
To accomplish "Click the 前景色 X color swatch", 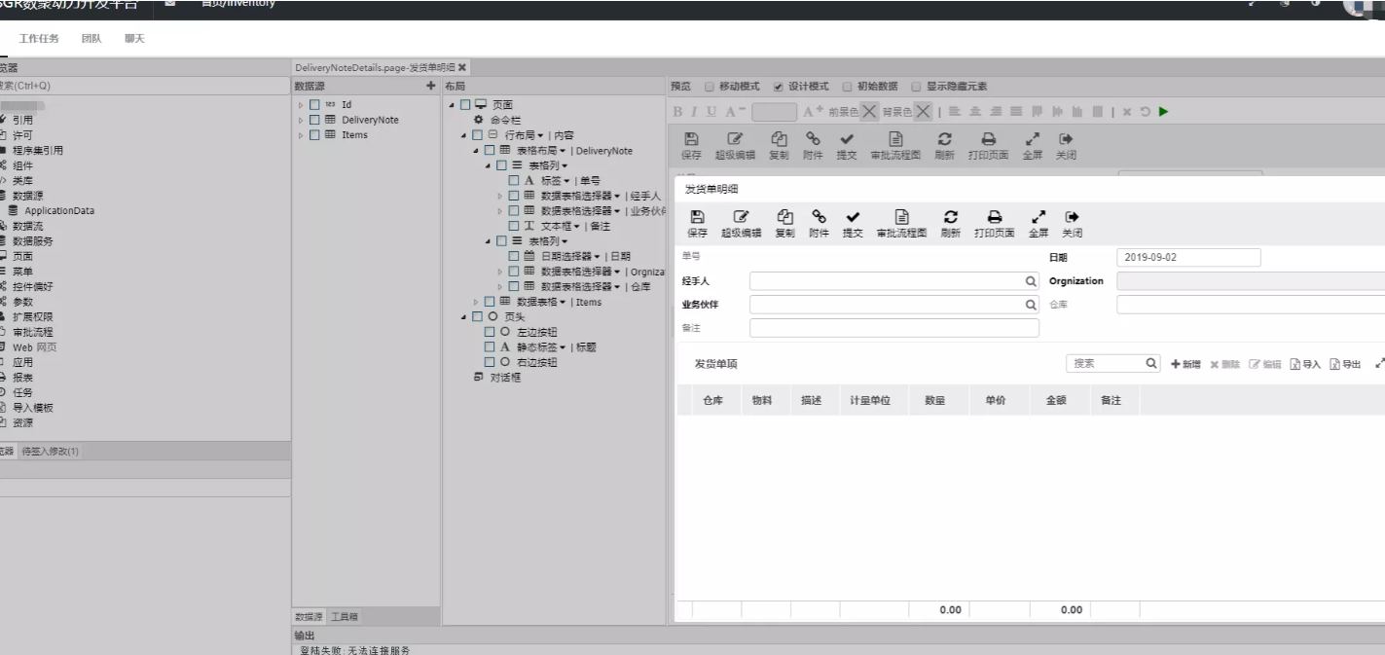I will point(869,112).
